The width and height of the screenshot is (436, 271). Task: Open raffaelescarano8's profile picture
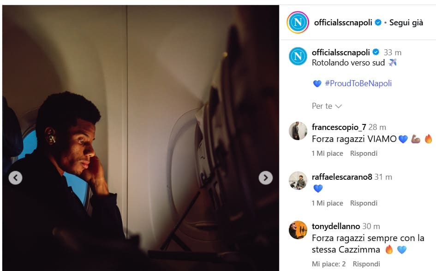[298, 181]
